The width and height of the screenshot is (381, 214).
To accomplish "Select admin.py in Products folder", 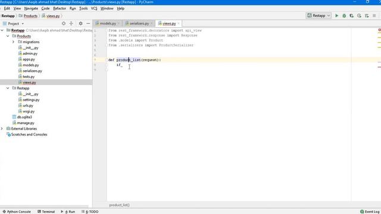I will (30, 53).
